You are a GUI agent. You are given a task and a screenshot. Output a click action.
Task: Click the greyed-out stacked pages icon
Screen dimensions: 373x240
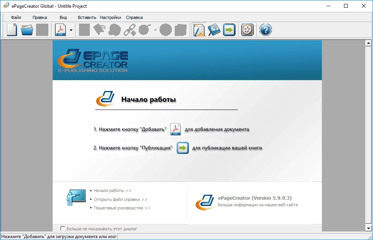pyautogui.click(x=180, y=30)
